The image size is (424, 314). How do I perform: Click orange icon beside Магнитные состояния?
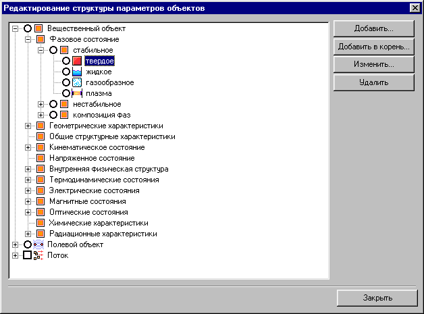[41, 201]
